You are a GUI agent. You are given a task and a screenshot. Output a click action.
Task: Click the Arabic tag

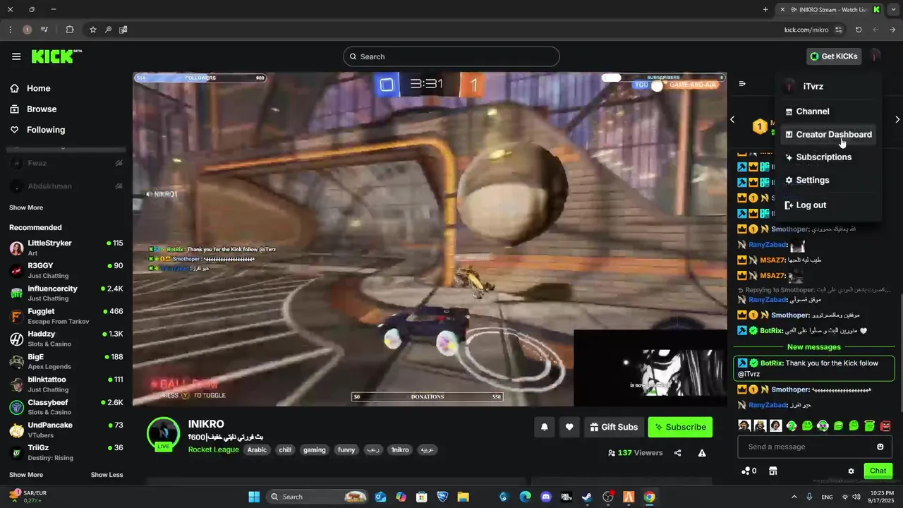(x=257, y=449)
